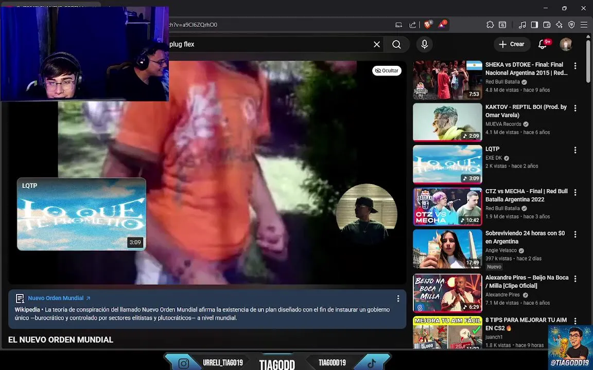Open 8 TIPS PARA MEJORAR TU AIM video
The height and width of the screenshot is (370, 593).
coord(526,324)
